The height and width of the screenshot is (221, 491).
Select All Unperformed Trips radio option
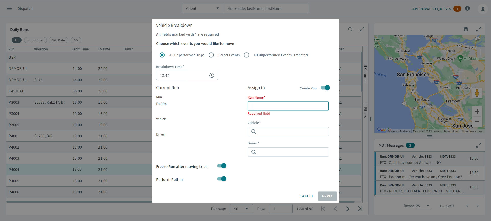162,55
